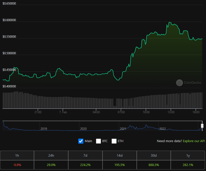Open the Explore our API link
206x171 pixels.
(194, 141)
